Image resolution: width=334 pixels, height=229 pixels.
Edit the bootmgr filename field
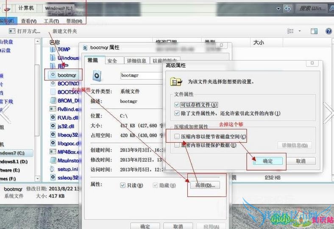[x=142, y=75]
